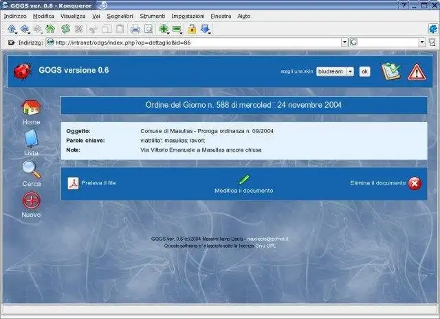Click the Cerca label in the sidebar

pos(32,184)
